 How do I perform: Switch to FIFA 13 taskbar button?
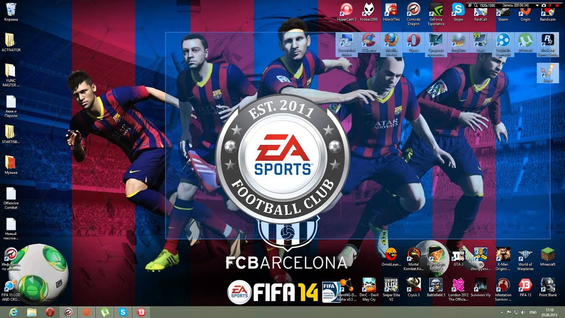(x=141, y=312)
